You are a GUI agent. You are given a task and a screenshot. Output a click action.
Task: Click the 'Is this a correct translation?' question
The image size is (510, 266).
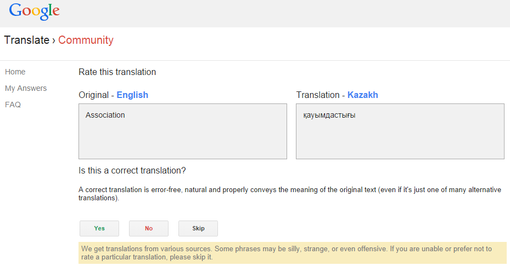[132, 171]
